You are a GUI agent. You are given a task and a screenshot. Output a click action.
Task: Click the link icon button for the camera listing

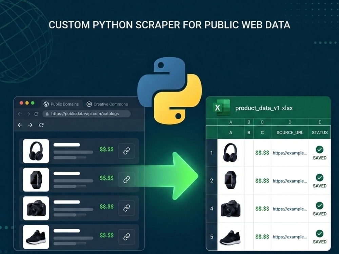click(126, 208)
